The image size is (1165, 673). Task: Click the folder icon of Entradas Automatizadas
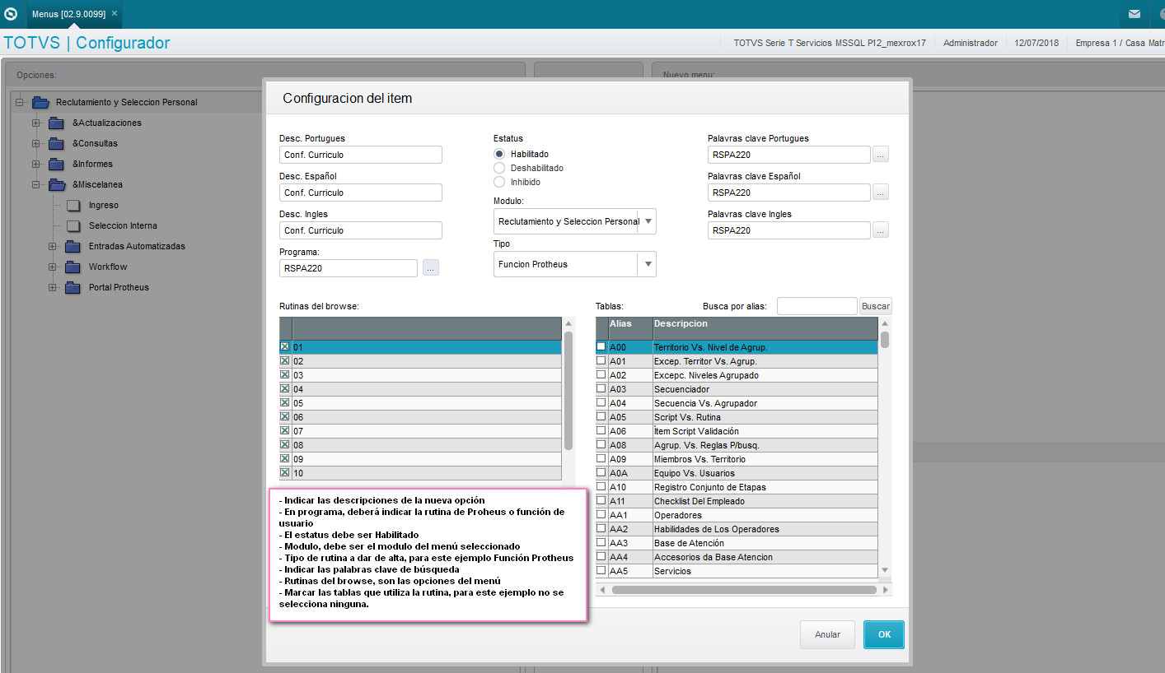73,246
